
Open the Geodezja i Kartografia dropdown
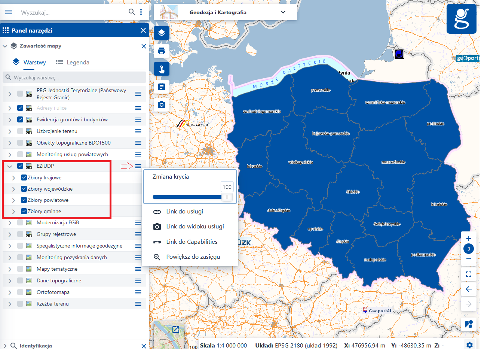click(x=283, y=12)
